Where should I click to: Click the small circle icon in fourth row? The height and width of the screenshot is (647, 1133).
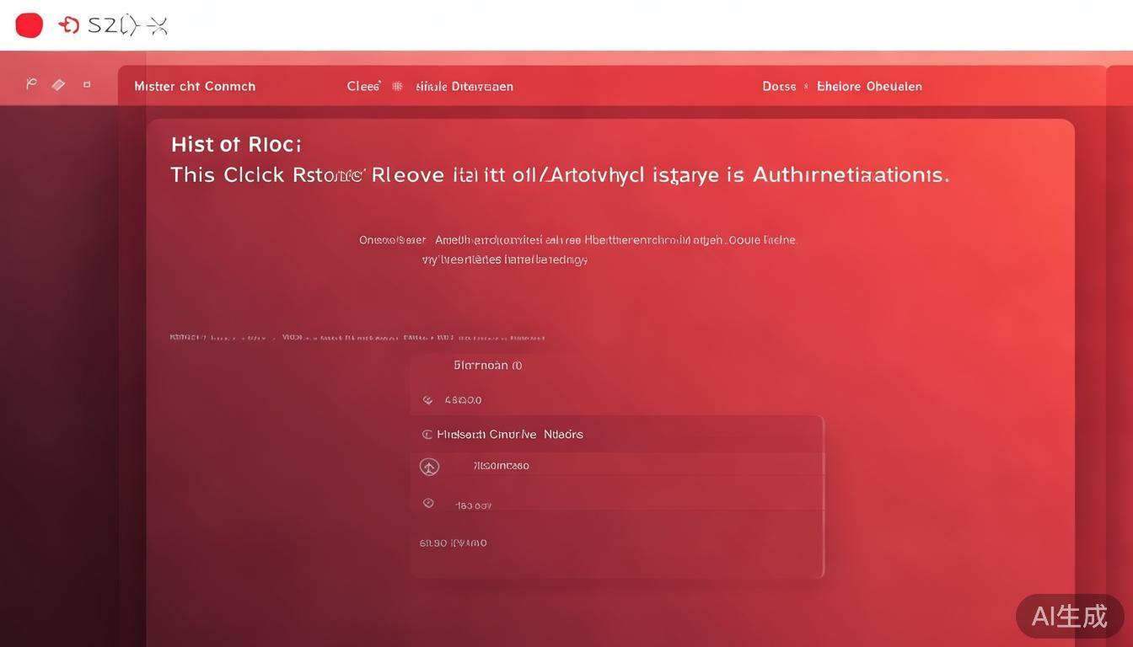[428, 503]
